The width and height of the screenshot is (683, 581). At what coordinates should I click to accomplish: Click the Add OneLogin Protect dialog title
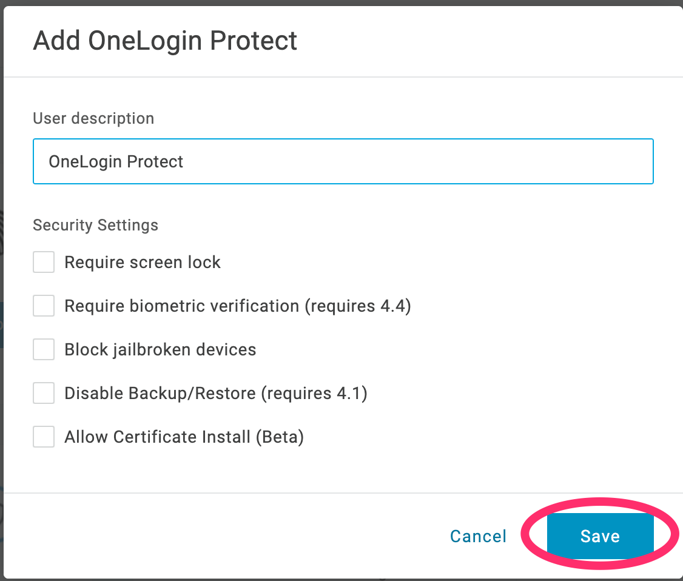[165, 40]
